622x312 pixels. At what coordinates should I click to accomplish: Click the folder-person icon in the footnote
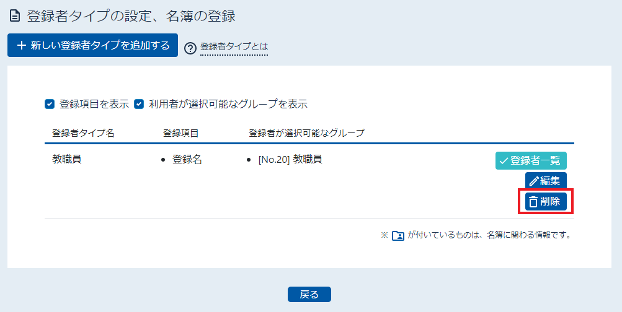pos(398,236)
